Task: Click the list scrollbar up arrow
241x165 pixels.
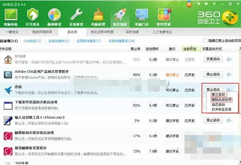Action: [240, 49]
